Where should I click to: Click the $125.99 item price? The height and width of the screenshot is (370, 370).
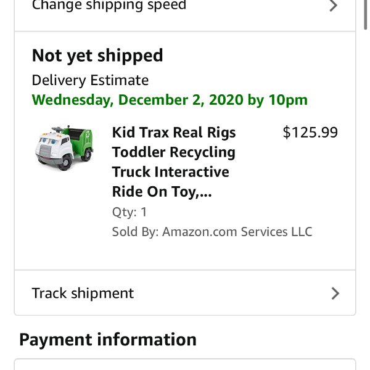coord(310,133)
